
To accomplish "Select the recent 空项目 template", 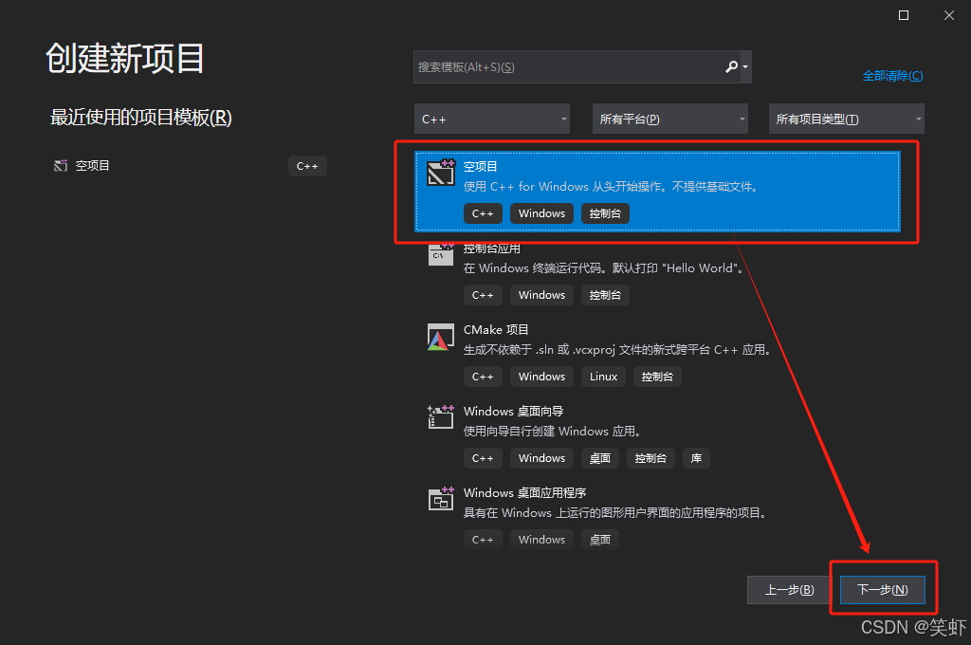I will 190,165.
